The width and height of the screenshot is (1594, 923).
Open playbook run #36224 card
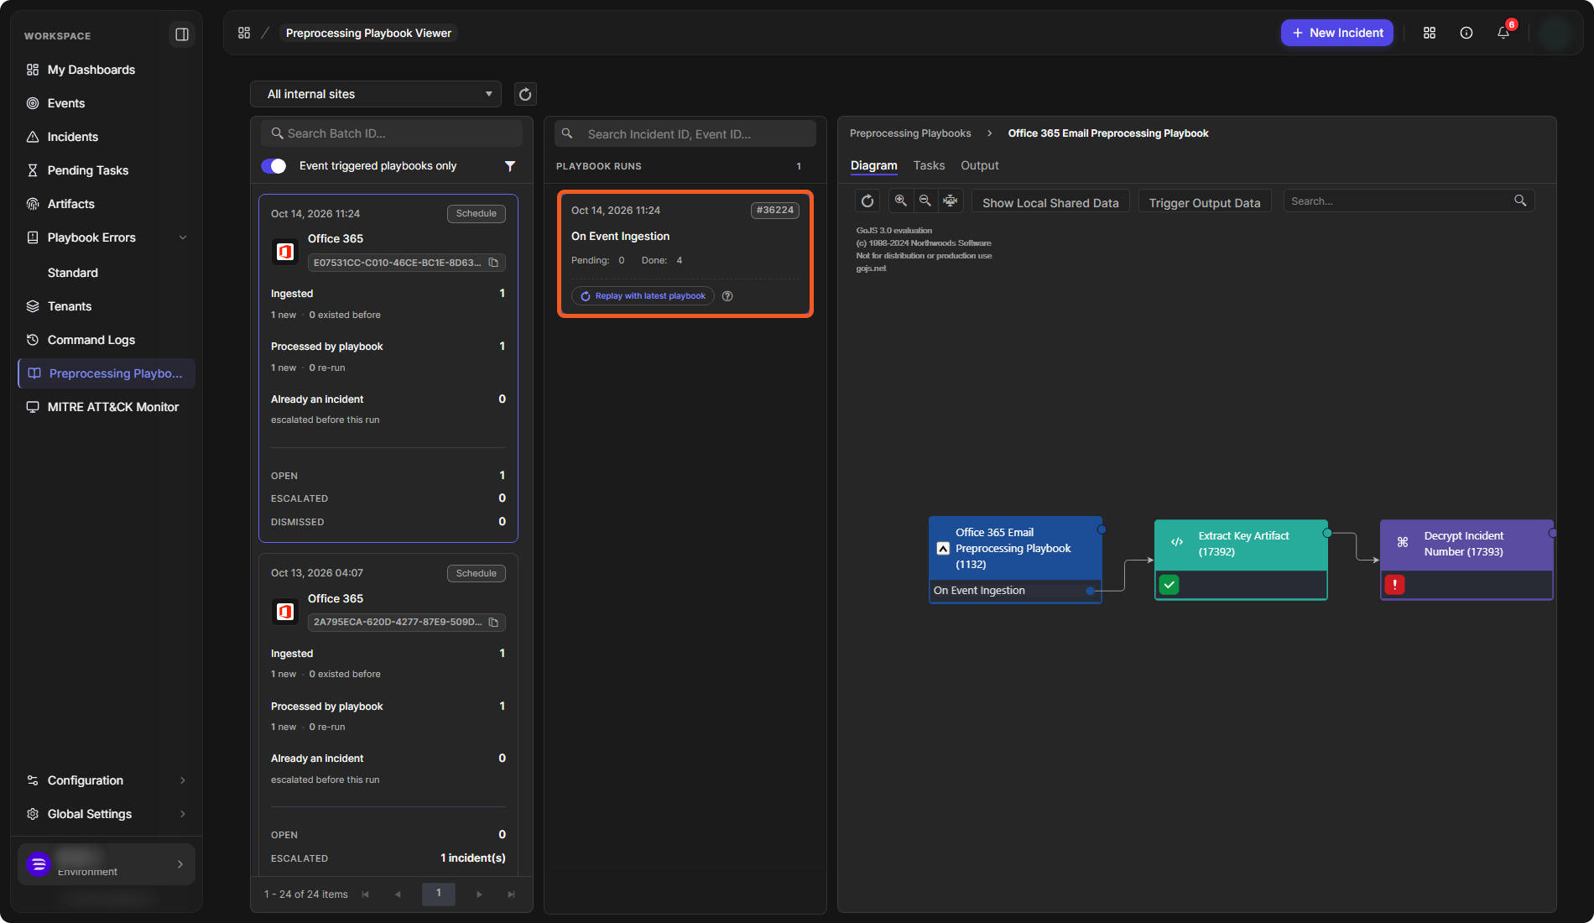tap(685, 254)
